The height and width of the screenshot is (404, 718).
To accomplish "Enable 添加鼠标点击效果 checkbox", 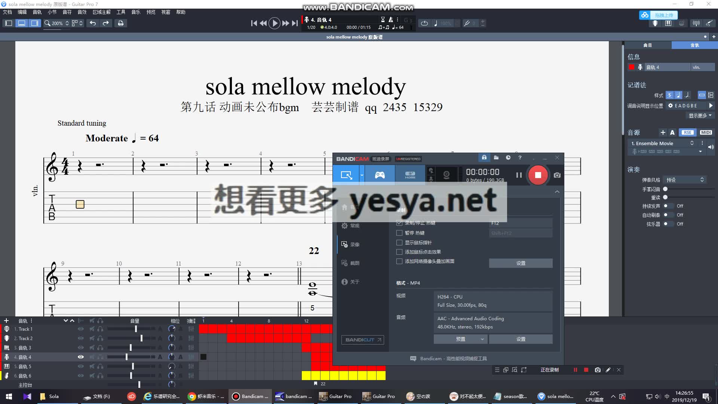I will click(399, 252).
